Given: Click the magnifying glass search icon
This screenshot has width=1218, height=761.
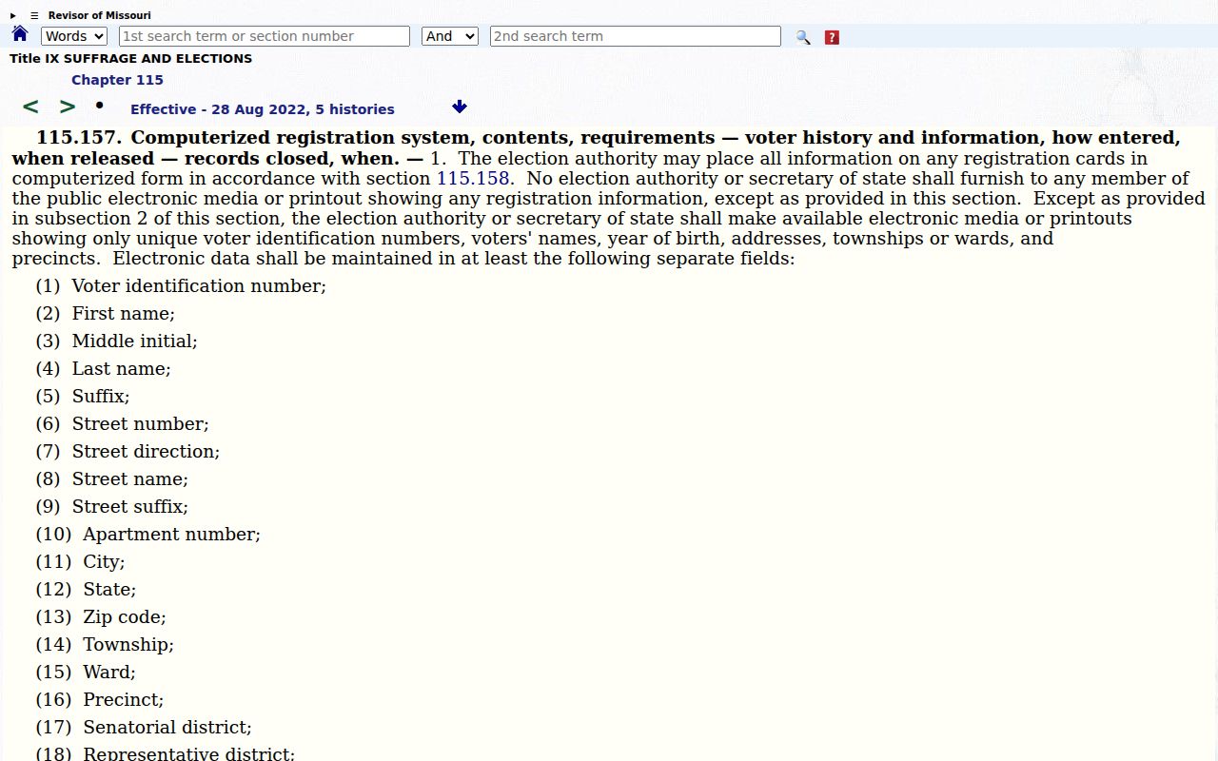Looking at the screenshot, I should pos(803,37).
